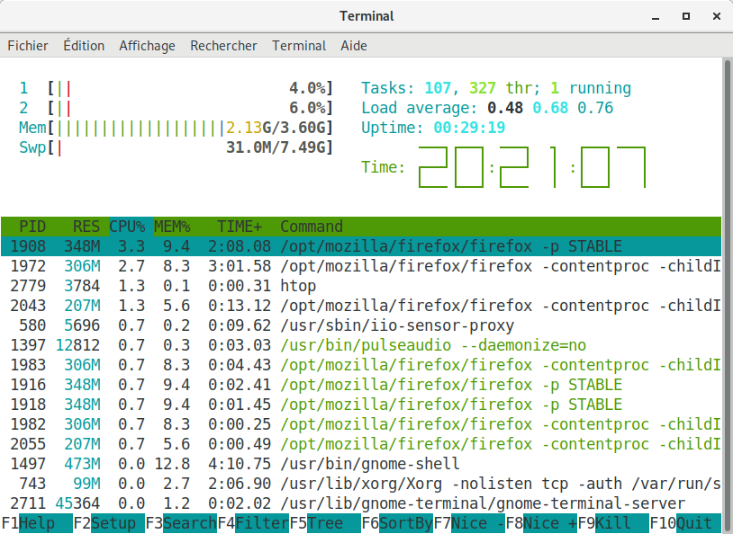Screen dimensions: 733x534
Task: Open the Terminal menu in the menu bar
Action: (x=299, y=46)
